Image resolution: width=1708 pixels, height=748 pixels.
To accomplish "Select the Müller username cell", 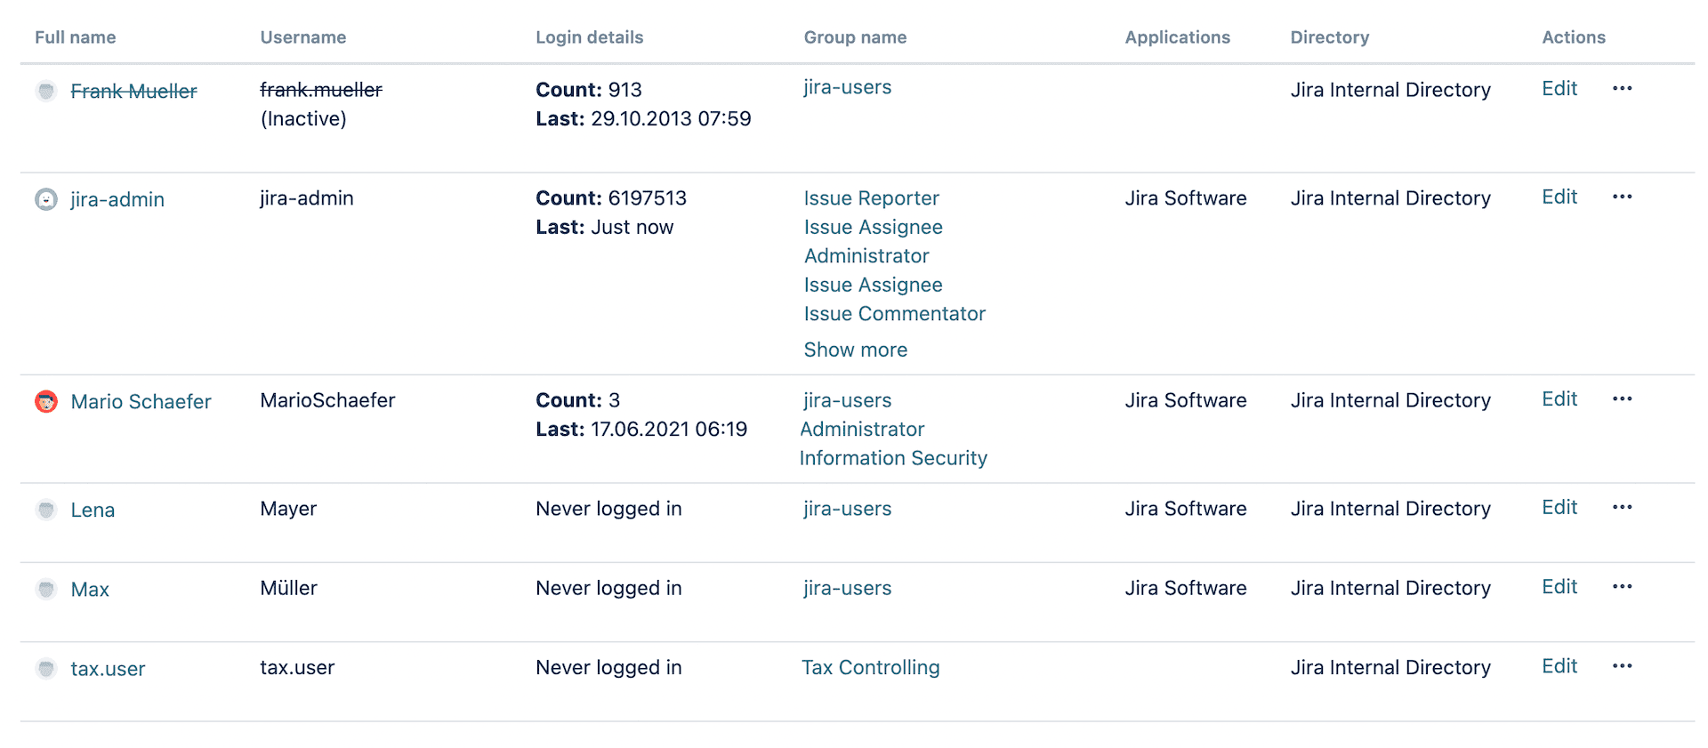I will point(288,588).
